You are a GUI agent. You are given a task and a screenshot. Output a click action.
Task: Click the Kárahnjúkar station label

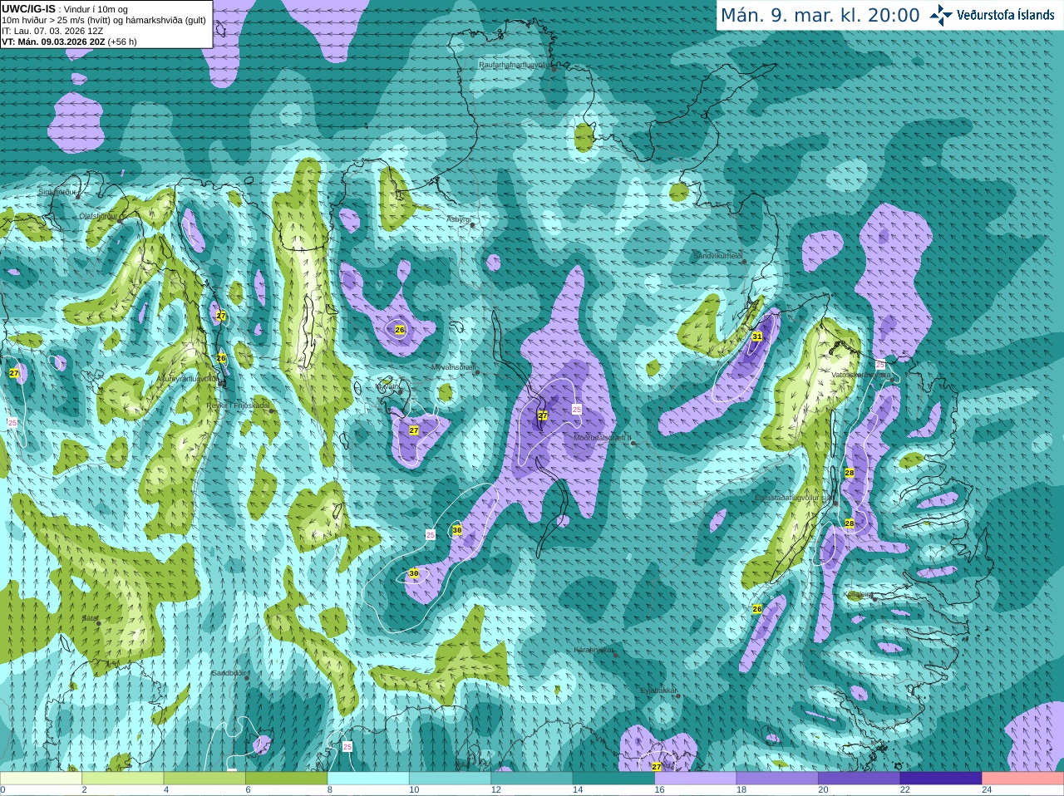594,650
